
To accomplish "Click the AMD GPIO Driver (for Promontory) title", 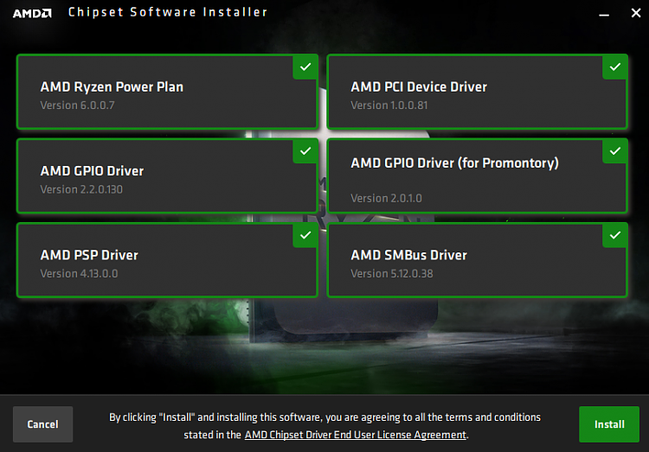I will 454,163.
